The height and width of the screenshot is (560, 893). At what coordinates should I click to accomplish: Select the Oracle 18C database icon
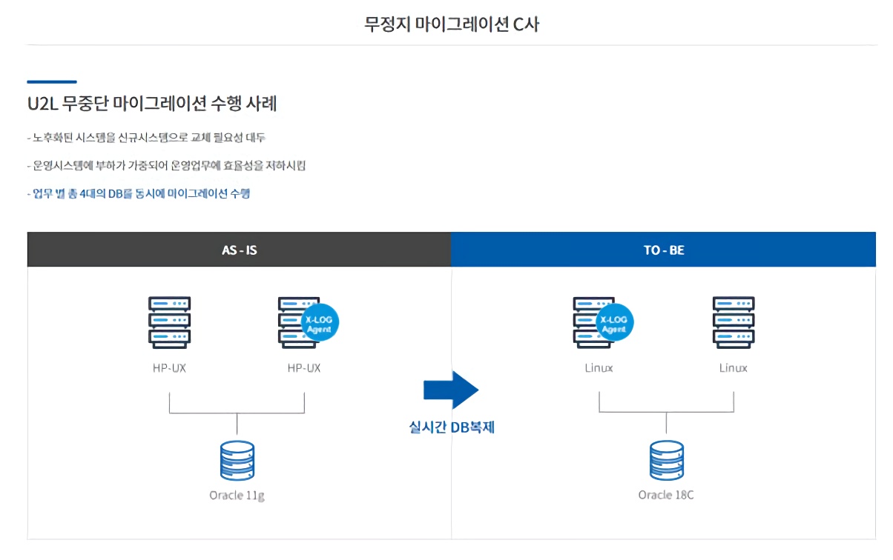pos(666,461)
